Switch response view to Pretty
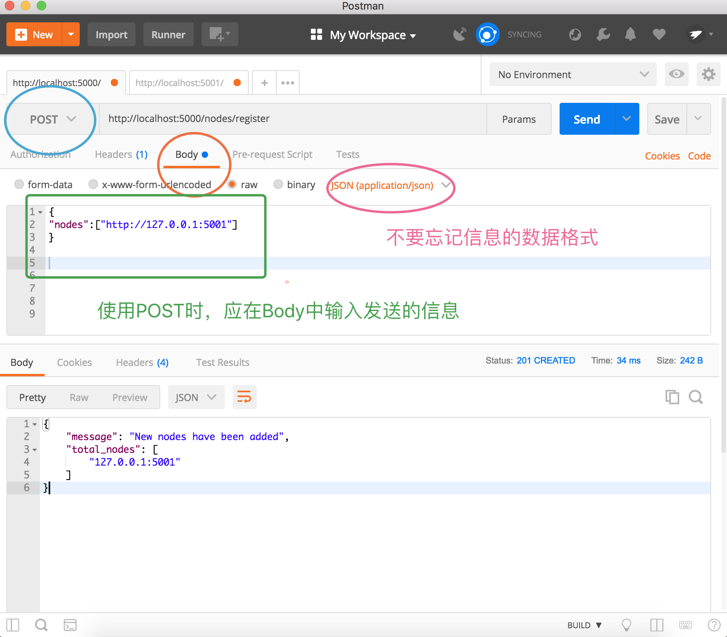Image resolution: width=727 pixels, height=637 pixels. coord(32,397)
